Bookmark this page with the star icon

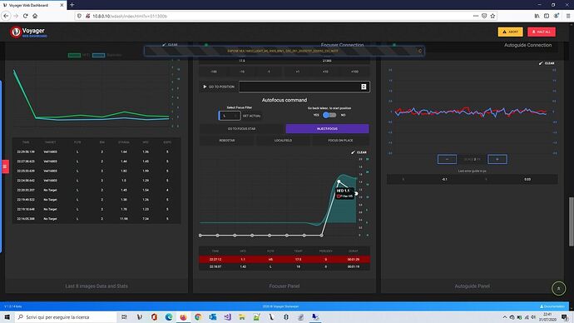tap(492, 16)
